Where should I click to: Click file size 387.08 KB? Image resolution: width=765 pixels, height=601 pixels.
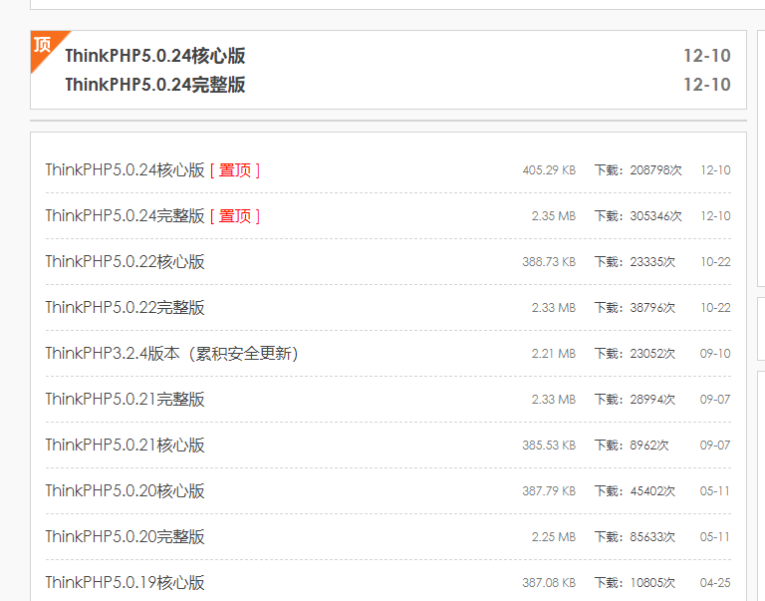[x=549, y=583]
